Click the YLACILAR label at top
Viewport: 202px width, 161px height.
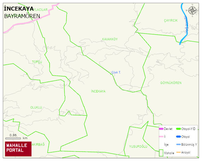point(41,10)
